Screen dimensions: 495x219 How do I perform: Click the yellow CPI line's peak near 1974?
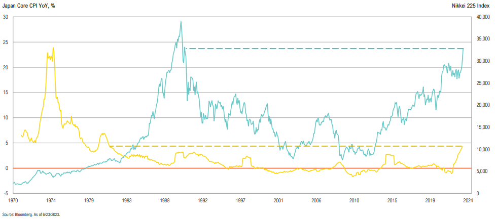pyautogui.click(x=53, y=48)
